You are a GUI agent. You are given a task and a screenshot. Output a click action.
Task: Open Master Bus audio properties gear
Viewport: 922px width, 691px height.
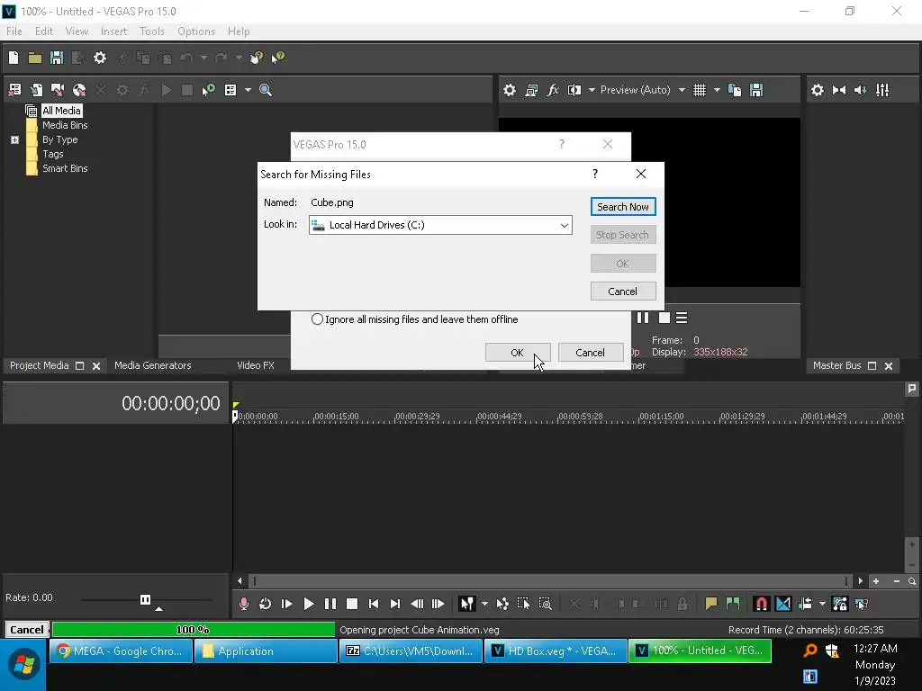pyautogui.click(x=818, y=90)
